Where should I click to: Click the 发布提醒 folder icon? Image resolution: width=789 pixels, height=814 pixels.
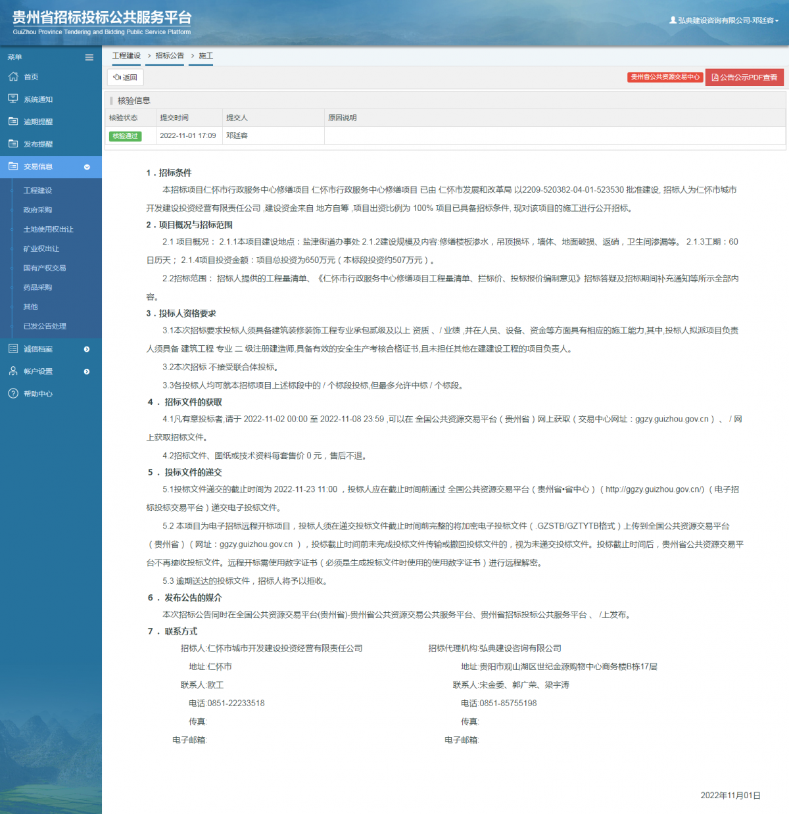point(14,143)
